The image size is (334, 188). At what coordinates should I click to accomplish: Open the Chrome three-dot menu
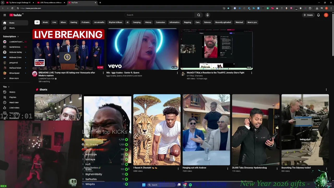(x=331, y=8)
